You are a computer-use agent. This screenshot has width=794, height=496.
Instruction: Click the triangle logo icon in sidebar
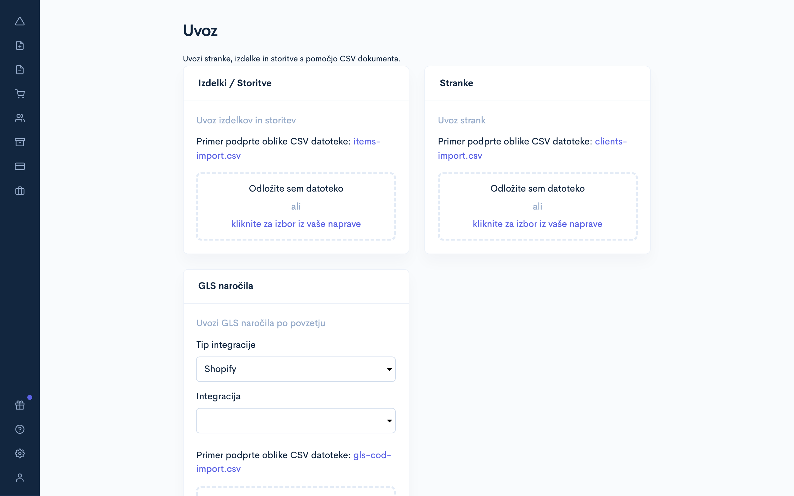click(20, 22)
